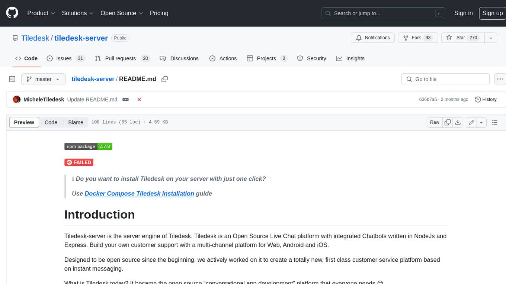View the failed checks red X status
The height and width of the screenshot is (284, 506).
(139, 100)
